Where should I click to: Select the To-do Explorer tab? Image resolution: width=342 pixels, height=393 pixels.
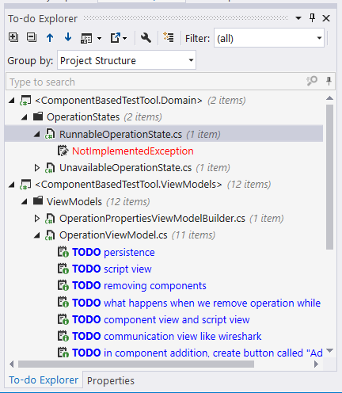point(44,380)
